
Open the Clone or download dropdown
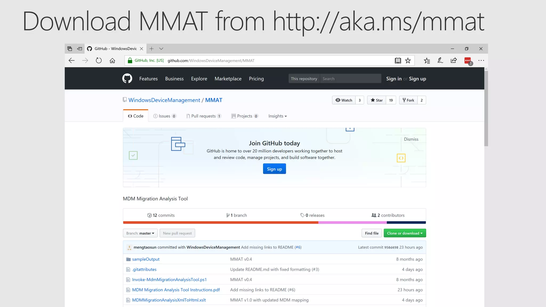coord(404,233)
